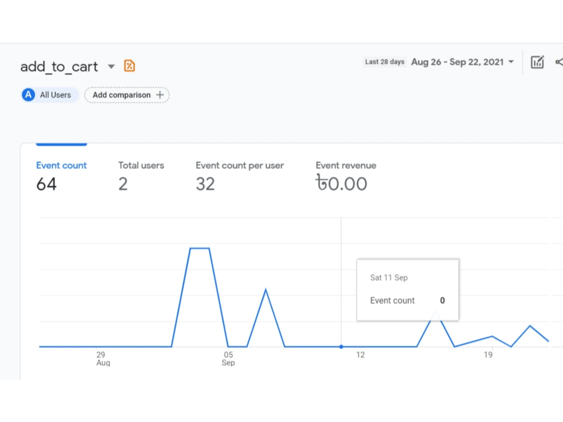The image size is (563, 422).
Task: Click the 12 axis date label
Action: [360, 355]
